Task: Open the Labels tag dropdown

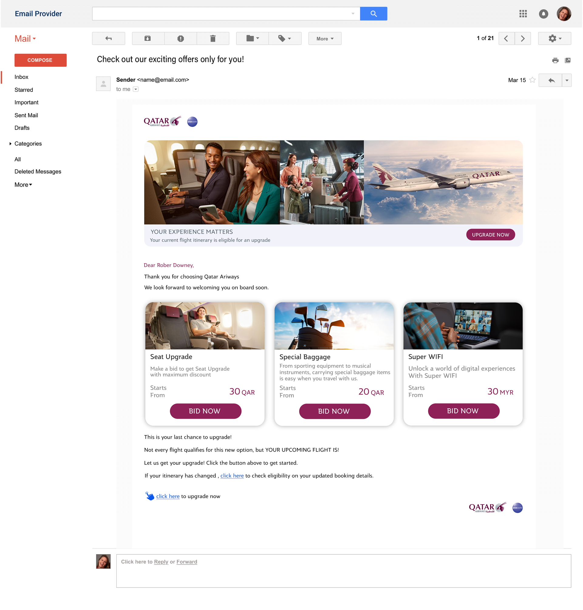Action: [285, 39]
